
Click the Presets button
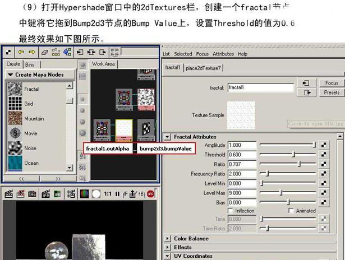pos(332,92)
